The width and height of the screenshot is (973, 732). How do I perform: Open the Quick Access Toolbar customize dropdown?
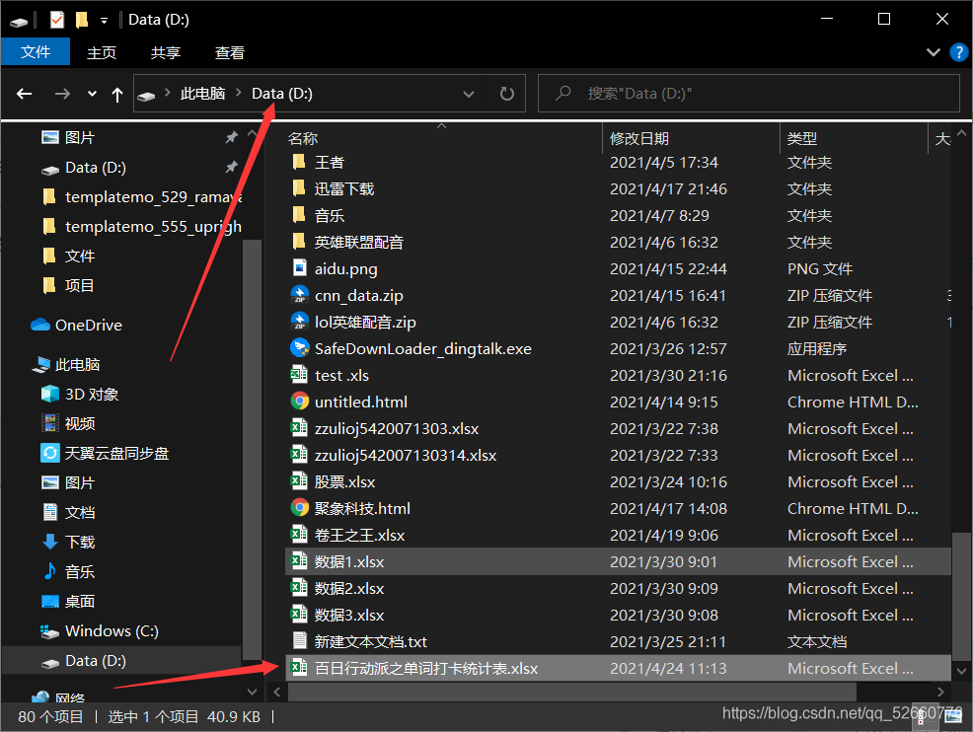point(104,20)
